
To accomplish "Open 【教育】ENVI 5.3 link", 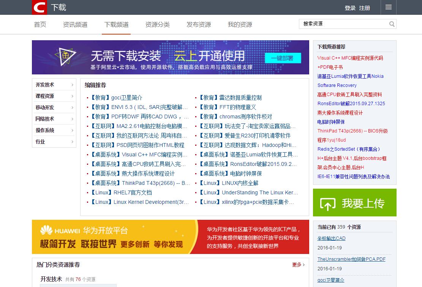I will coord(139,107).
